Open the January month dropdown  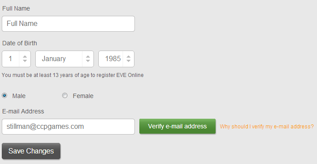(64, 59)
